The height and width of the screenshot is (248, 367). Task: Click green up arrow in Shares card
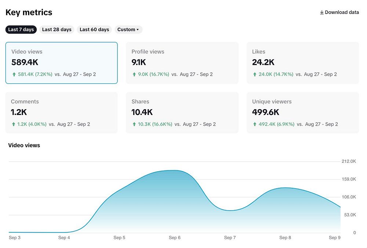tap(134, 124)
